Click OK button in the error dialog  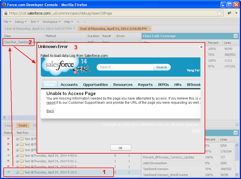121,148
